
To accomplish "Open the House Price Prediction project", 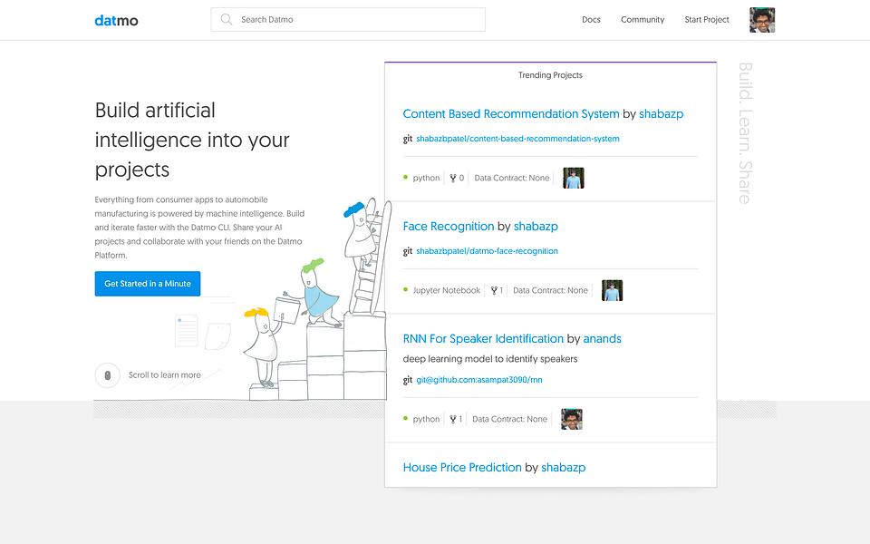I will [x=462, y=468].
